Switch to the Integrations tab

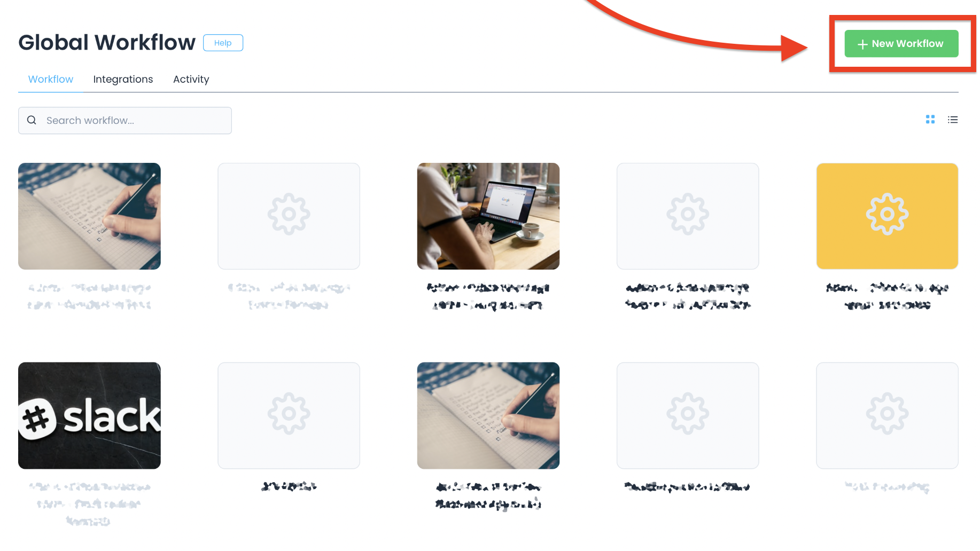tap(123, 79)
